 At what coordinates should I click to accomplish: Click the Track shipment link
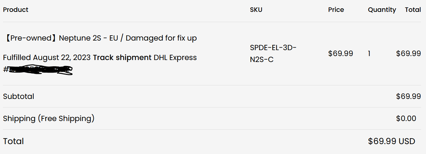(122, 58)
